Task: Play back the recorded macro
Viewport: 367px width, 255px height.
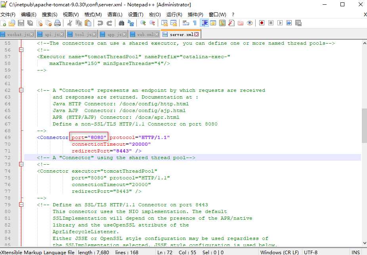Action: pyautogui.click(x=280, y=23)
